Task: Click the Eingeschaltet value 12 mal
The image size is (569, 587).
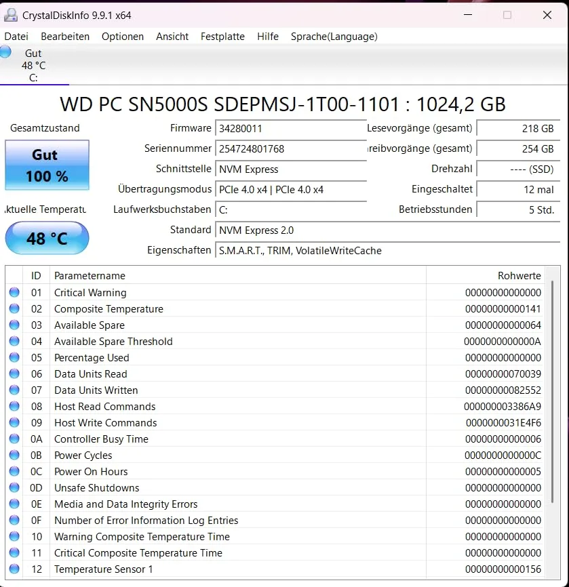Action: (518, 189)
